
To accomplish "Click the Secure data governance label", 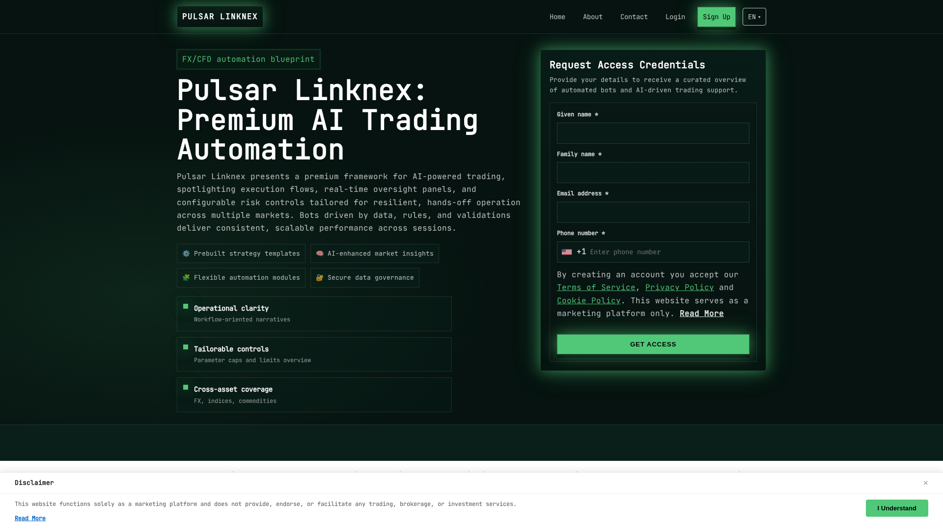I will pyautogui.click(x=371, y=278).
